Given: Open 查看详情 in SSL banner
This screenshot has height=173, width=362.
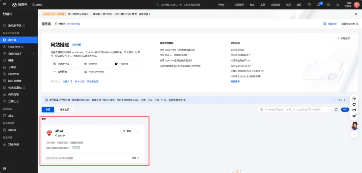Looking at the screenshot, I should click(x=144, y=14).
